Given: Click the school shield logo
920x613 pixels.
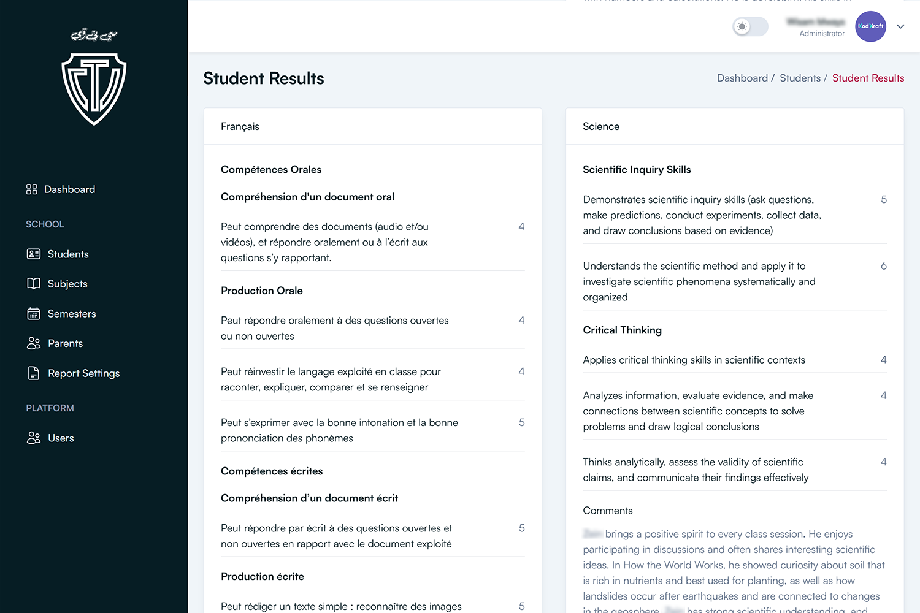Looking at the screenshot, I should point(94,89).
